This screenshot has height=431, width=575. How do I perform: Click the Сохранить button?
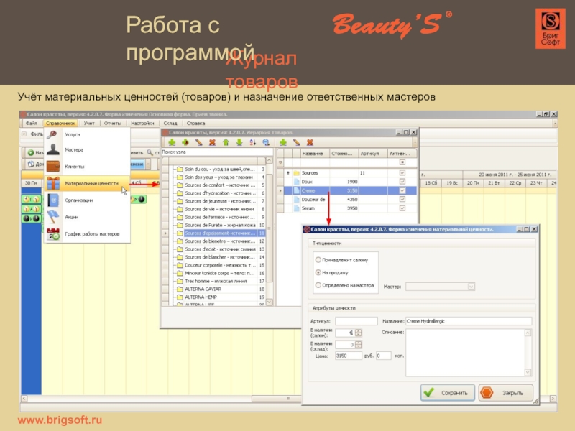coord(447,393)
